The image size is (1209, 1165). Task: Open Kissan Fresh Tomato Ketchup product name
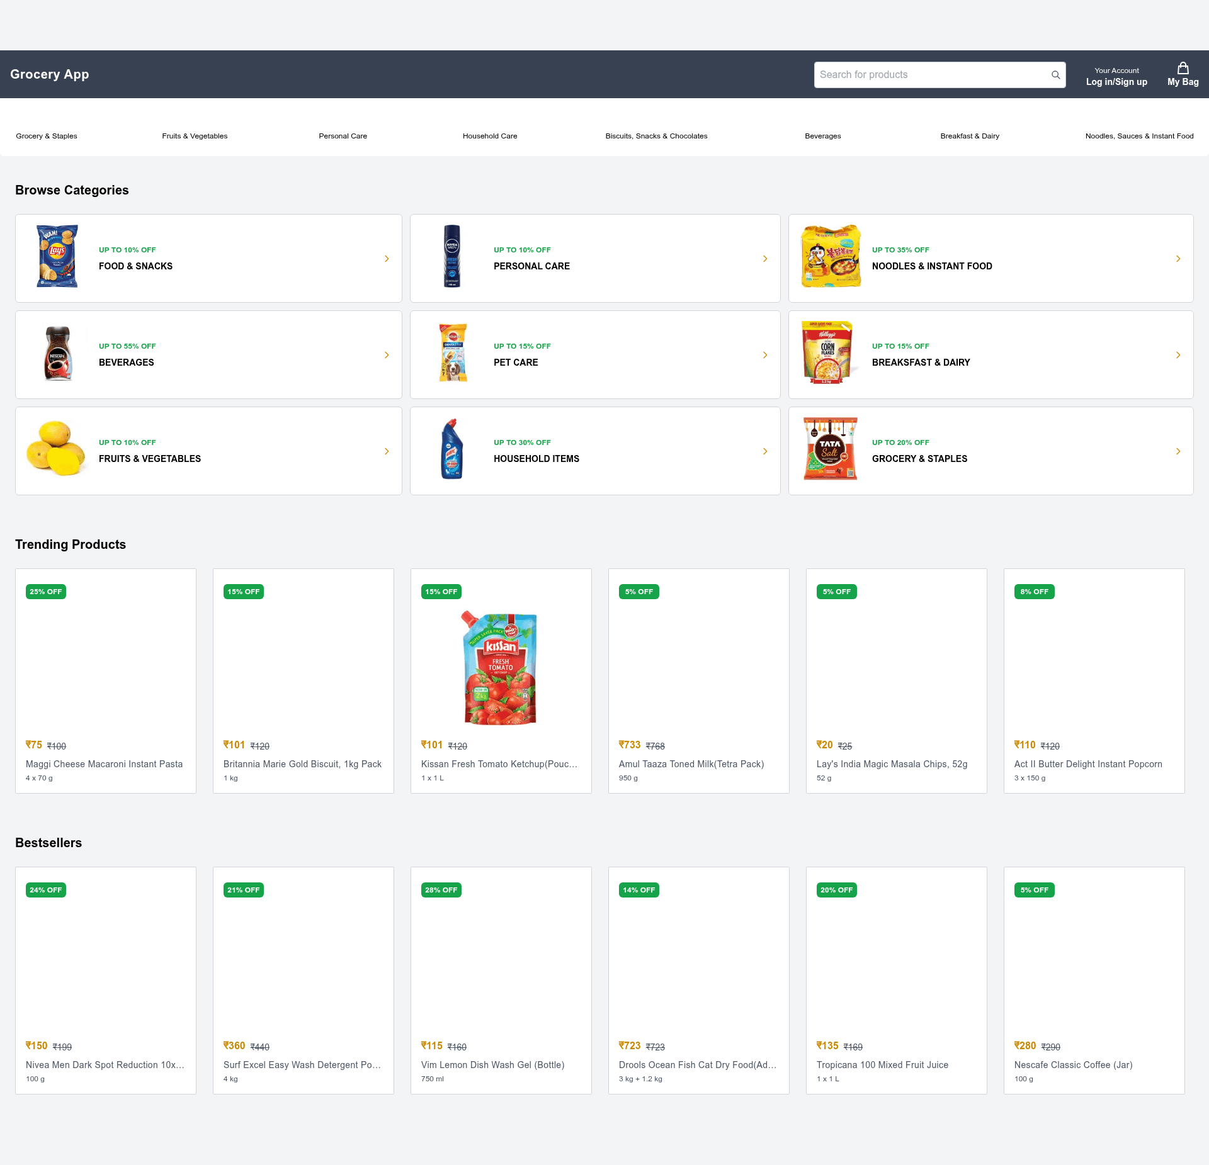click(499, 764)
